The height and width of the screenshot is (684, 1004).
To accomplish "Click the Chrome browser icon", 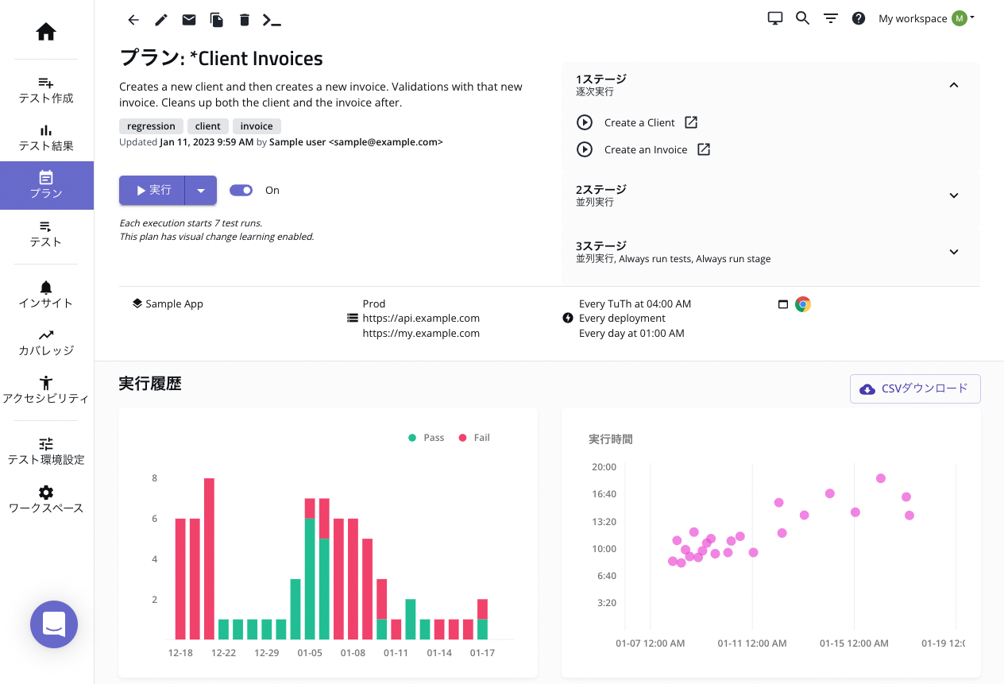I will 803,304.
